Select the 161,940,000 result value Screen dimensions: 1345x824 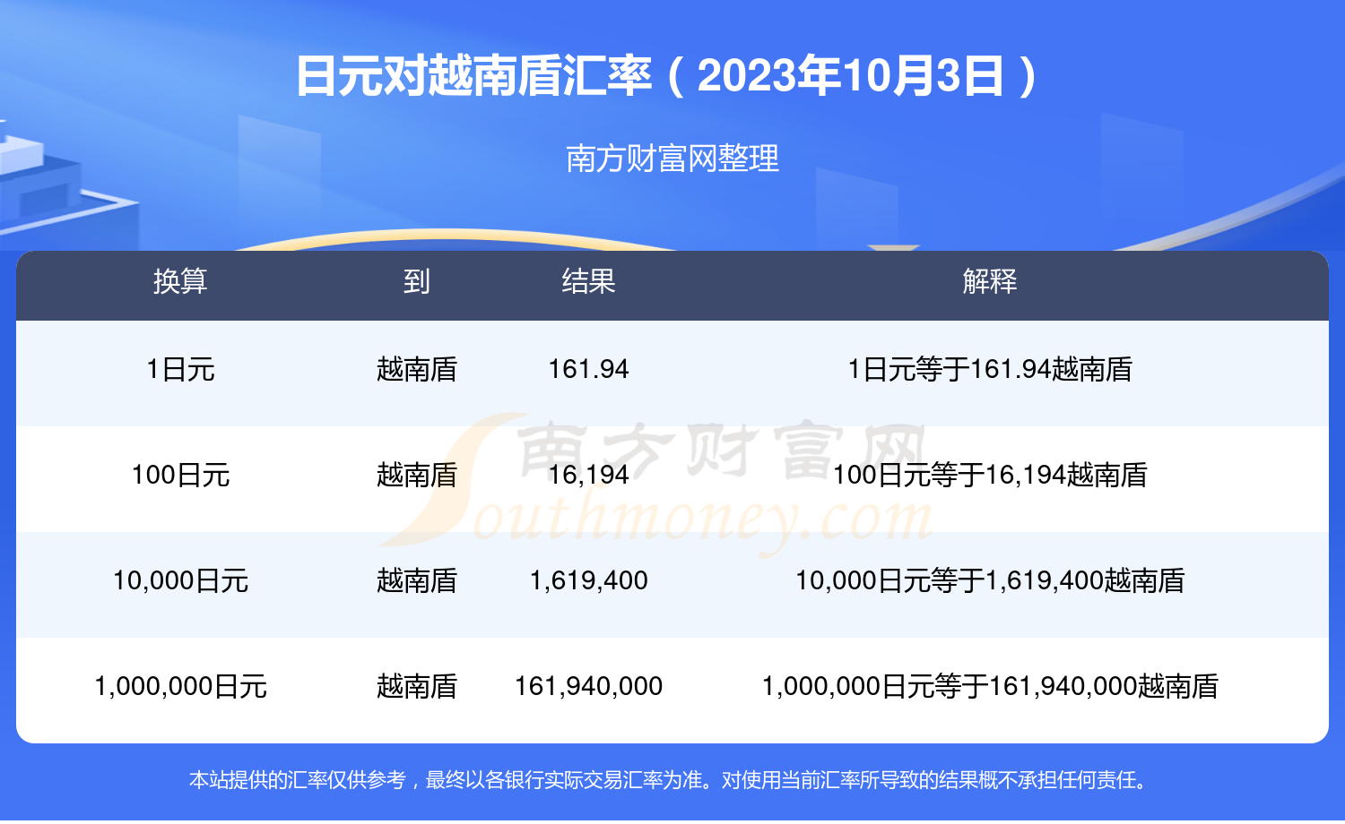[588, 686]
